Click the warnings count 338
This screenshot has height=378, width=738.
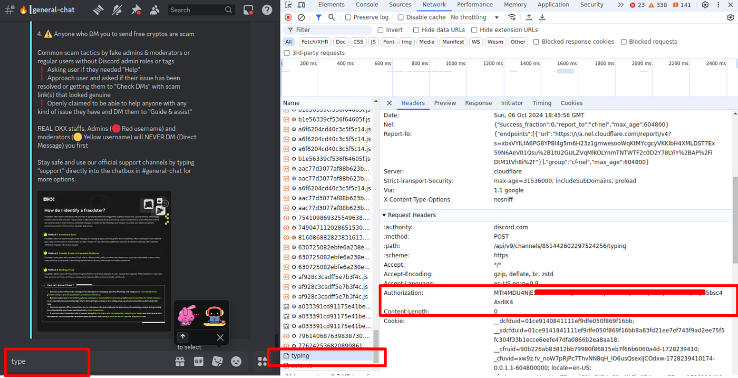click(659, 5)
